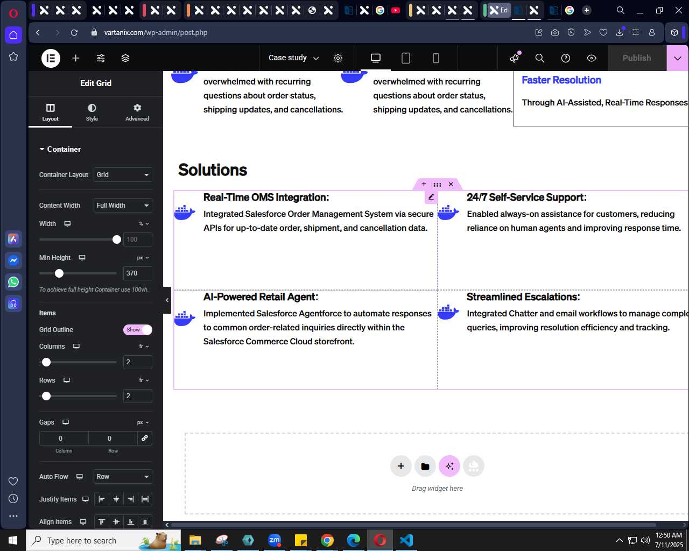Viewport: 689px width, 551px height.
Task: Justify items to start
Action: (x=102, y=499)
